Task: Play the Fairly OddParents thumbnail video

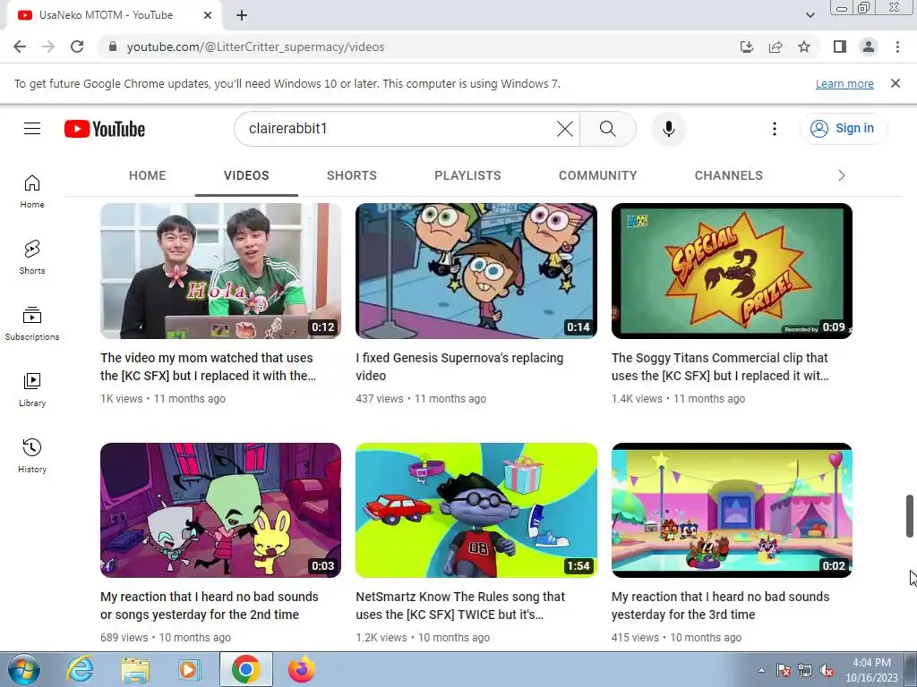Action: (476, 271)
